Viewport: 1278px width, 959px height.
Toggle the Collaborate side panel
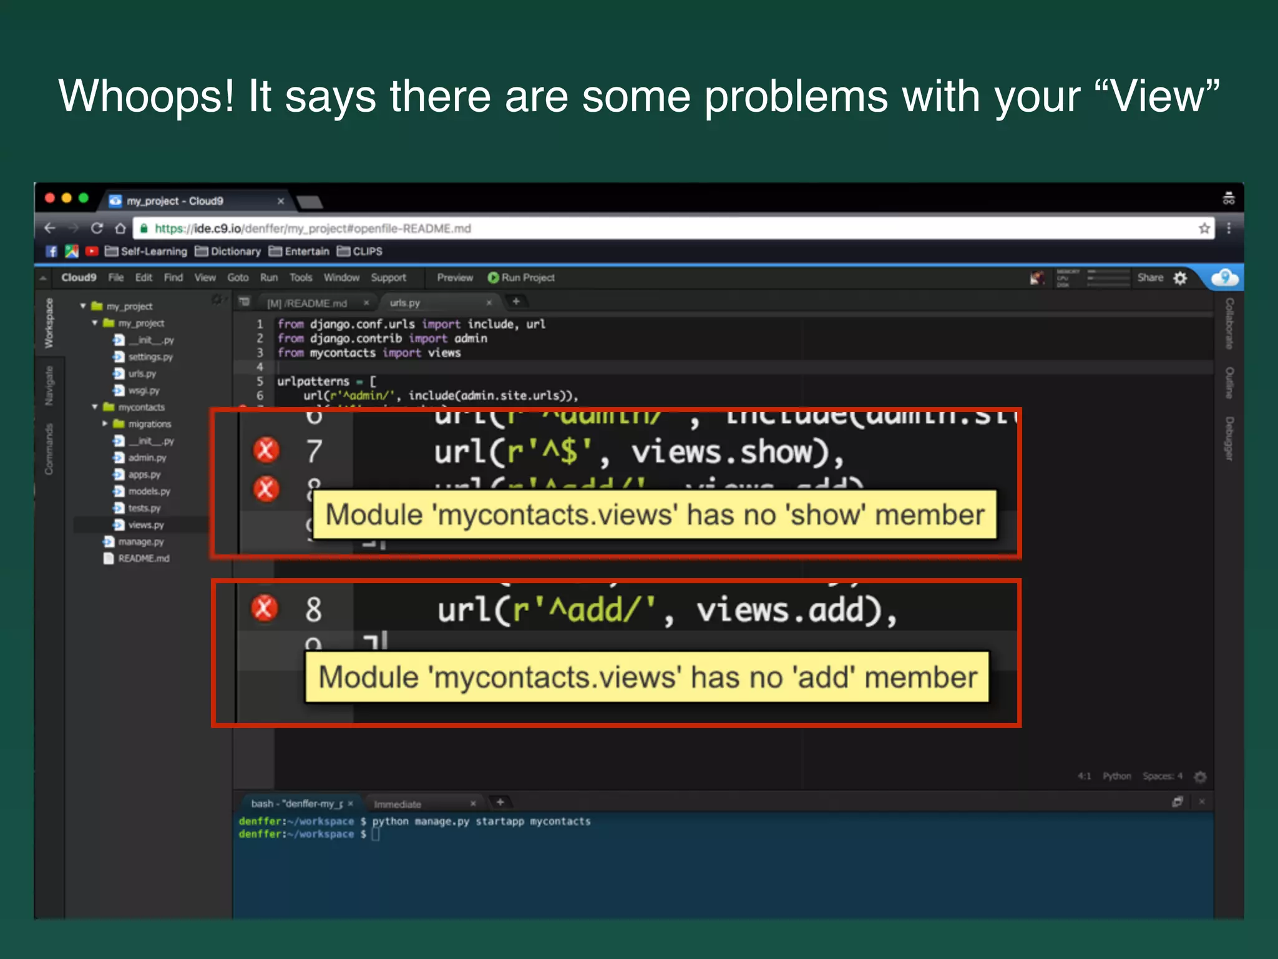click(x=1229, y=323)
